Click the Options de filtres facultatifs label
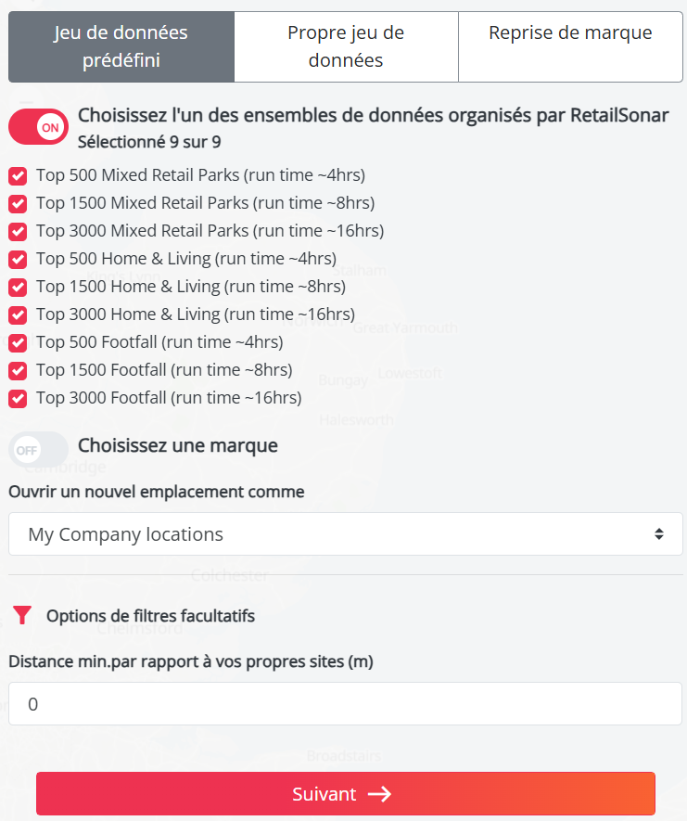This screenshot has width=687, height=821. pyautogui.click(x=150, y=616)
